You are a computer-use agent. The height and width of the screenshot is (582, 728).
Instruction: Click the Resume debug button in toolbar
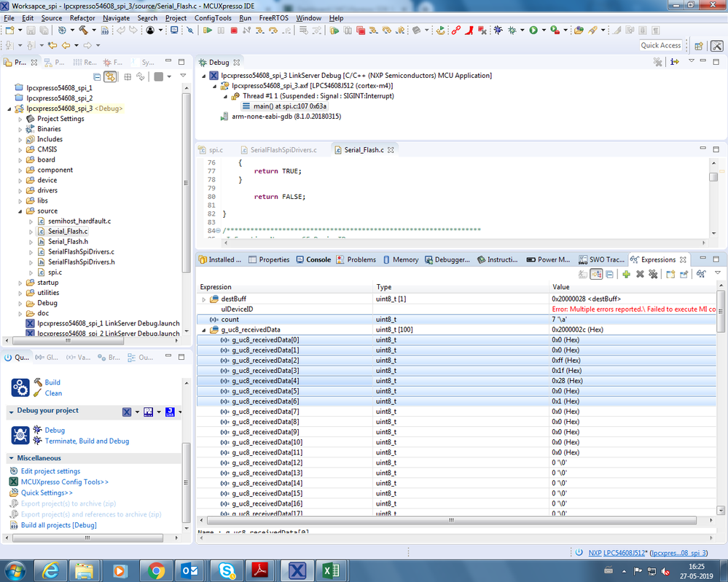(x=208, y=30)
